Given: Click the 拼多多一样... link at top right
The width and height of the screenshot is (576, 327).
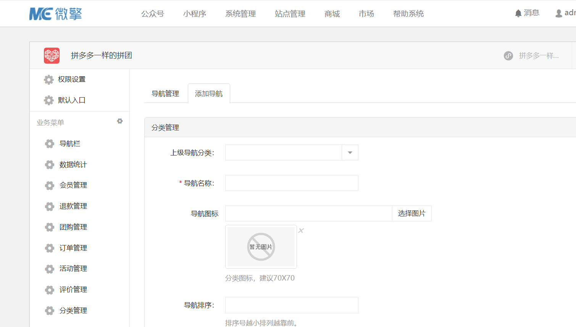Looking at the screenshot, I should pyautogui.click(x=539, y=56).
